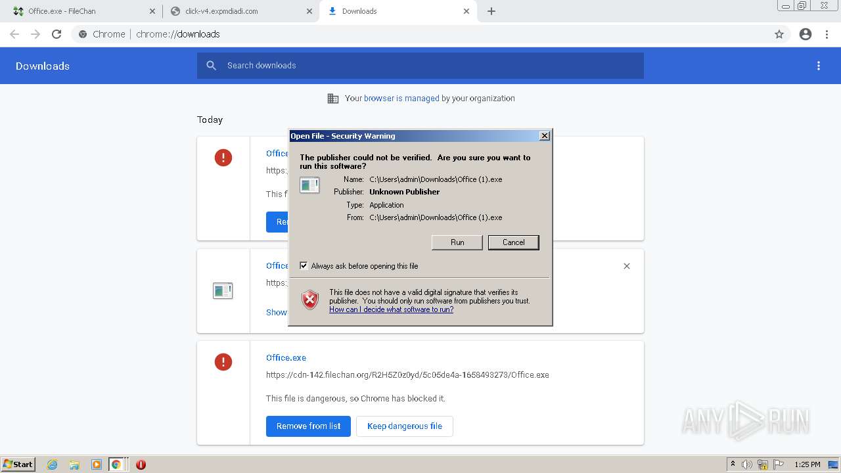Image resolution: width=841 pixels, height=473 pixels.
Task: Click the red warning icon of the bottom Office.exe download
Action: click(223, 362)
